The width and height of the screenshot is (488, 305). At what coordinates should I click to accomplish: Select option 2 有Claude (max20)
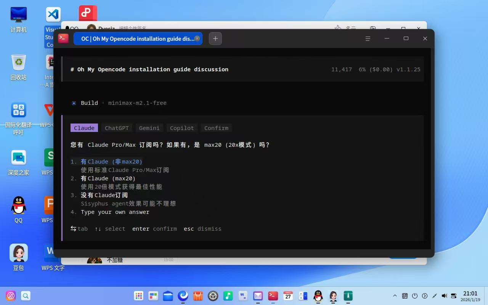[108, 178]
